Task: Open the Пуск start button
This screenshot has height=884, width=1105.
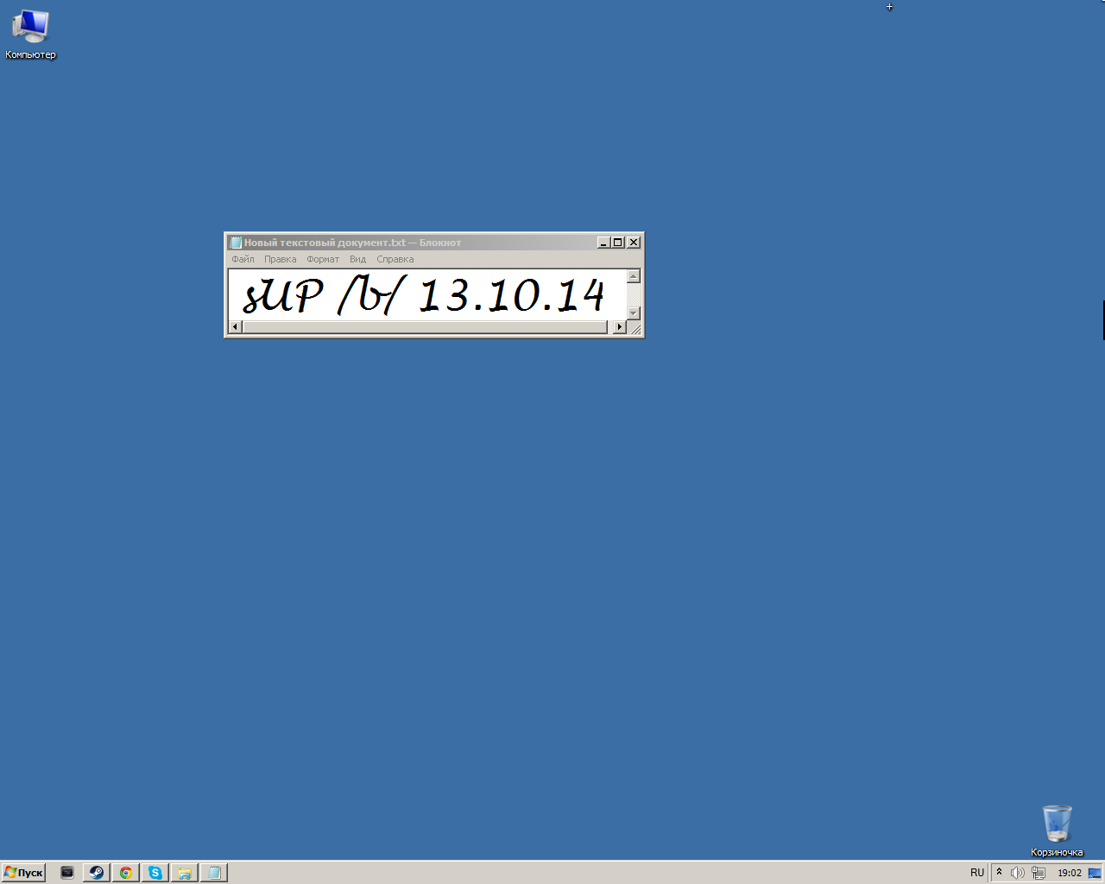Action: [23, 873]
